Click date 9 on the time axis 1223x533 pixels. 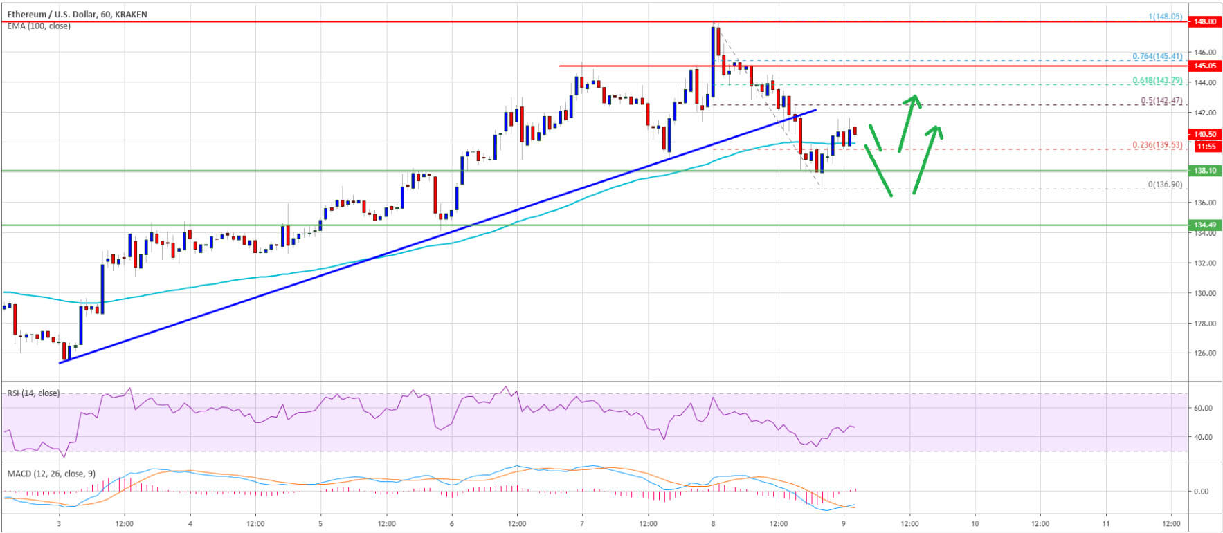(x=844, y=524)
